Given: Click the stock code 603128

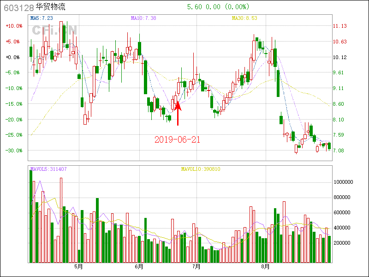Looking at the screenshot, I should (18, 7).
